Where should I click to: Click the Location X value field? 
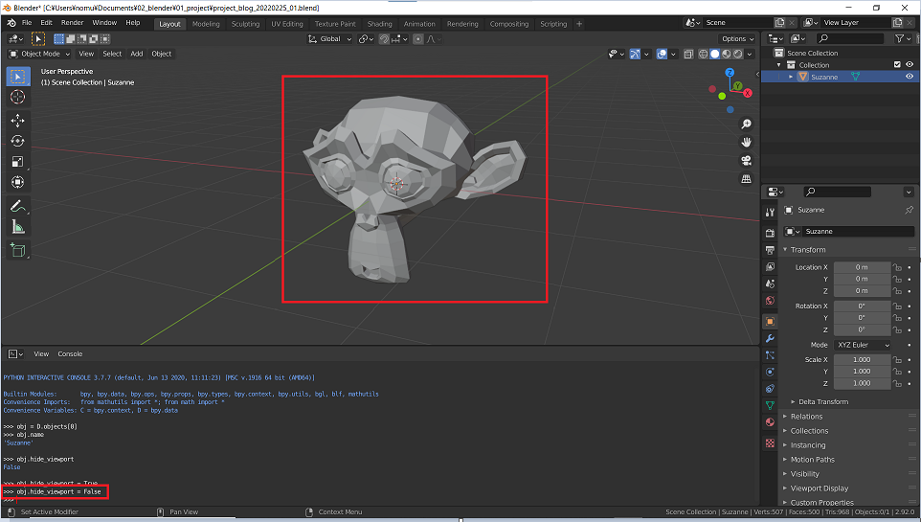coord(862,267)
